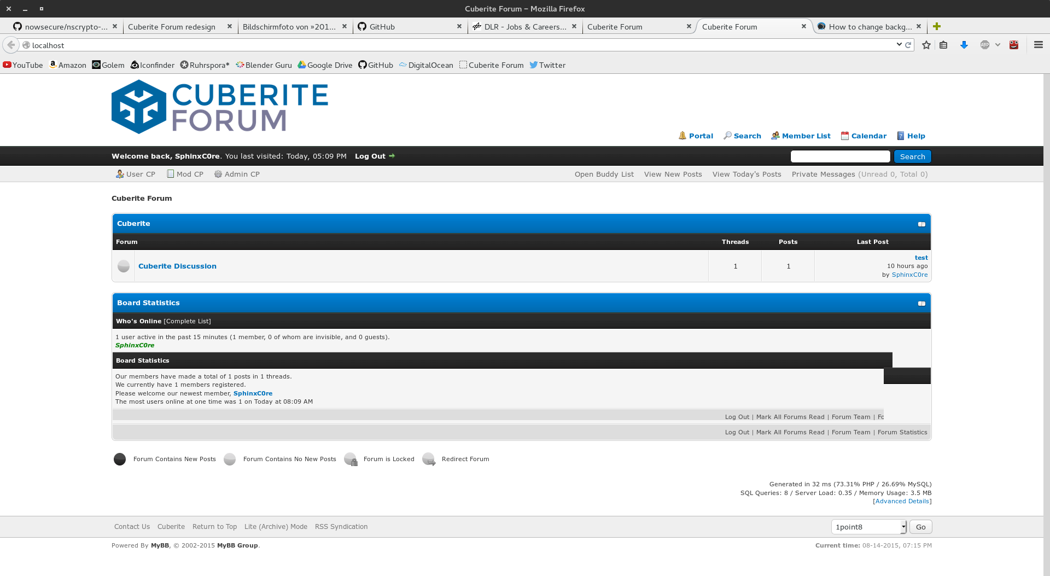Switch to the DLR Jobs & Careers tab
Viewport: 1050px width, 576px height.
(524, 26)
